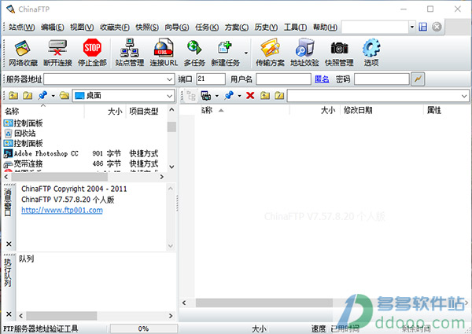
Task: Sort local list by 名称 column
Action: [43, 112]
